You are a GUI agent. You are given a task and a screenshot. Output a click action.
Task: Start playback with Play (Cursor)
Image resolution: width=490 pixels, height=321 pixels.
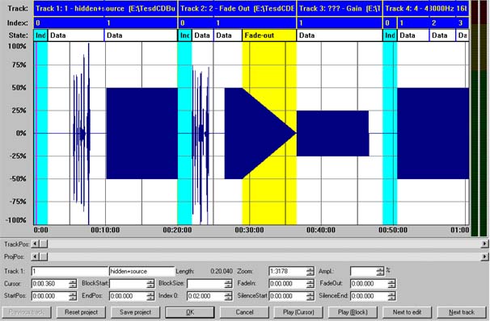[x=298, y=312]
